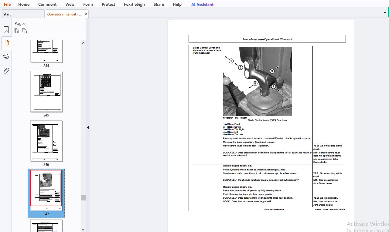
Task: Open the Attachments paperclip panel icon
Action: [6, 71]
